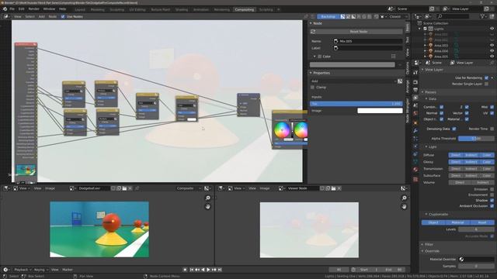Expand the node Color sub-panel arrow
This screenshot has height=279, width=497.
coord(315,57)
